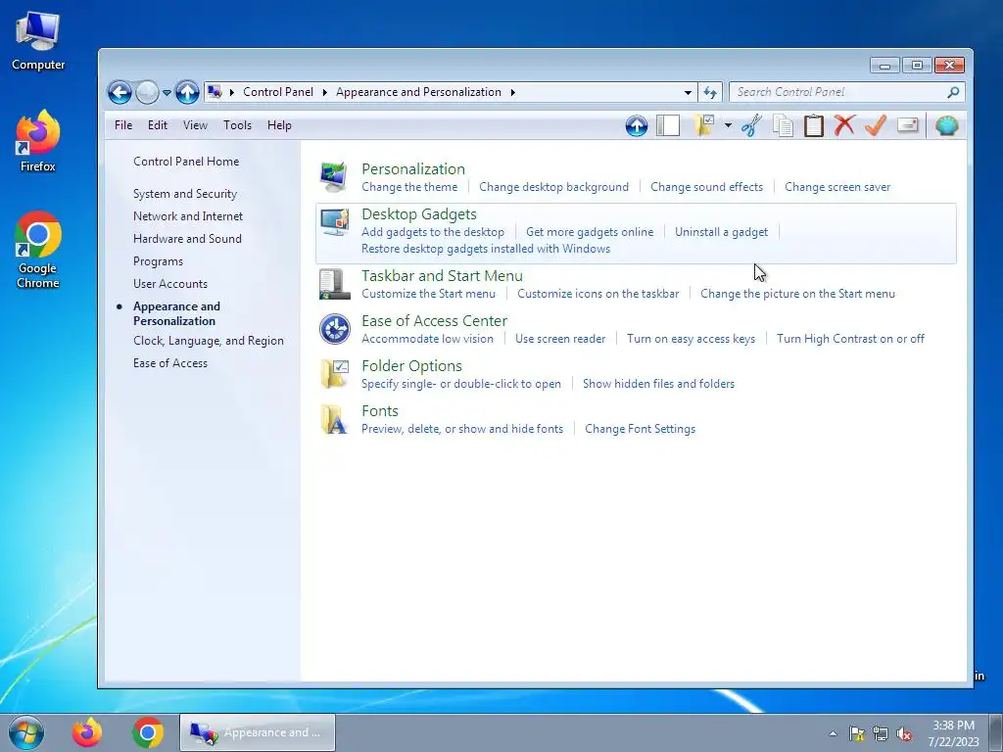Click Add gadgets to the desktop
The image size is (1003, 752).
[x=432, y=232]
